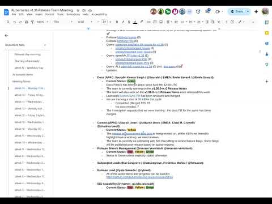Activate the paint format tool
272x204 pixels.
[32, 22]
